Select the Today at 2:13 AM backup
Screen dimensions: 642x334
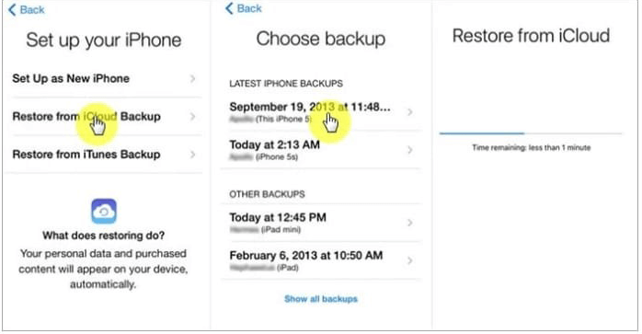[321, 150]
